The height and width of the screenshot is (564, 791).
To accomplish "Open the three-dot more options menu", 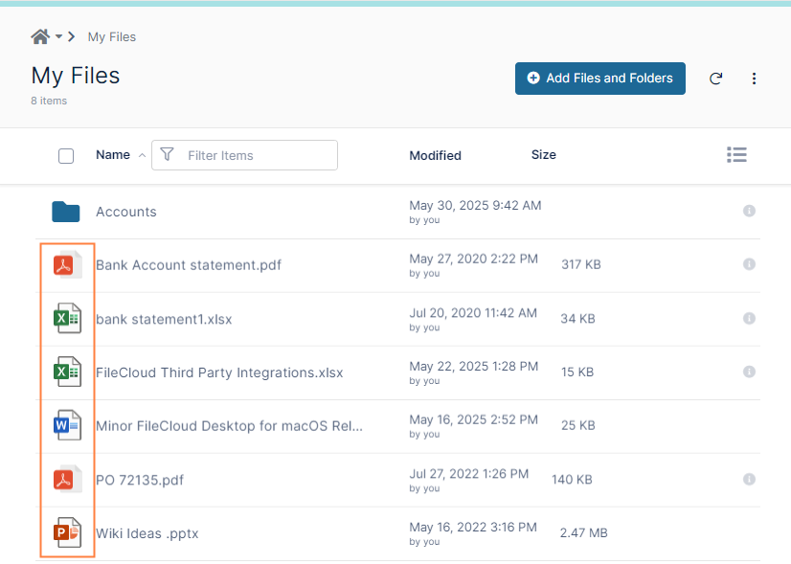I will tap(754, 79).
